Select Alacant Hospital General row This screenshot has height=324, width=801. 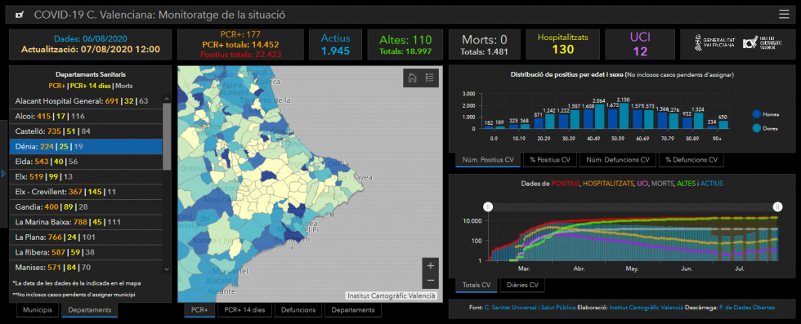click(86, 101)
